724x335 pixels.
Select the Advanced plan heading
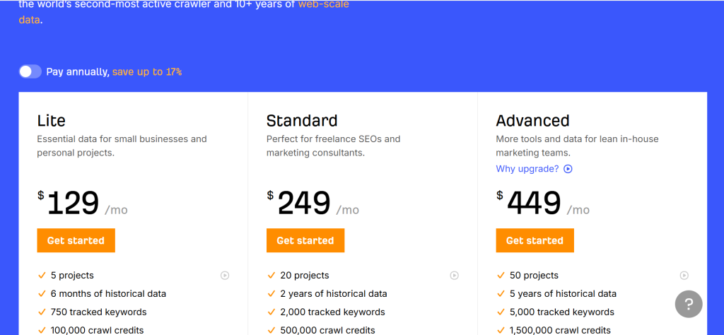click(x=532, y=120)
